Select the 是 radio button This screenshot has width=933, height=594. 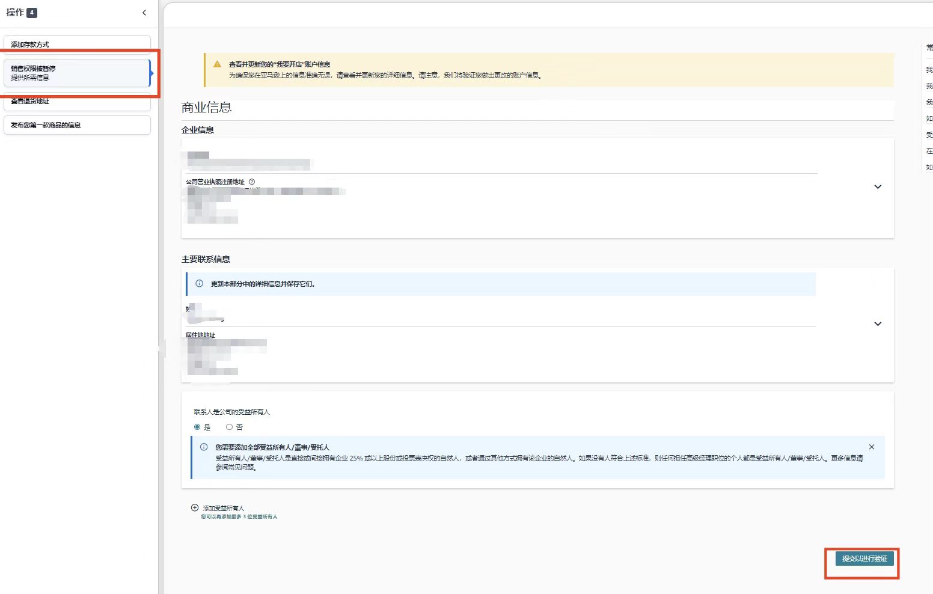[197, 427]
